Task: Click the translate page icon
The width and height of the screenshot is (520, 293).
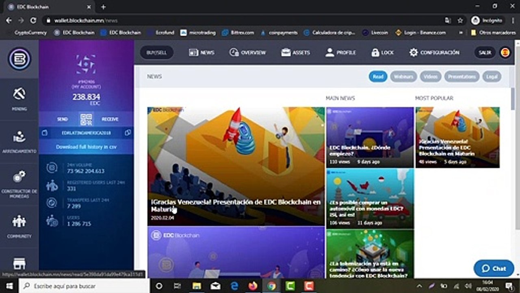Action: click(448, 20)
